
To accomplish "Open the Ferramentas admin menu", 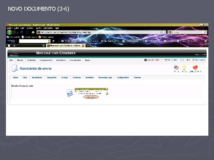I will [x=75, y=60].
